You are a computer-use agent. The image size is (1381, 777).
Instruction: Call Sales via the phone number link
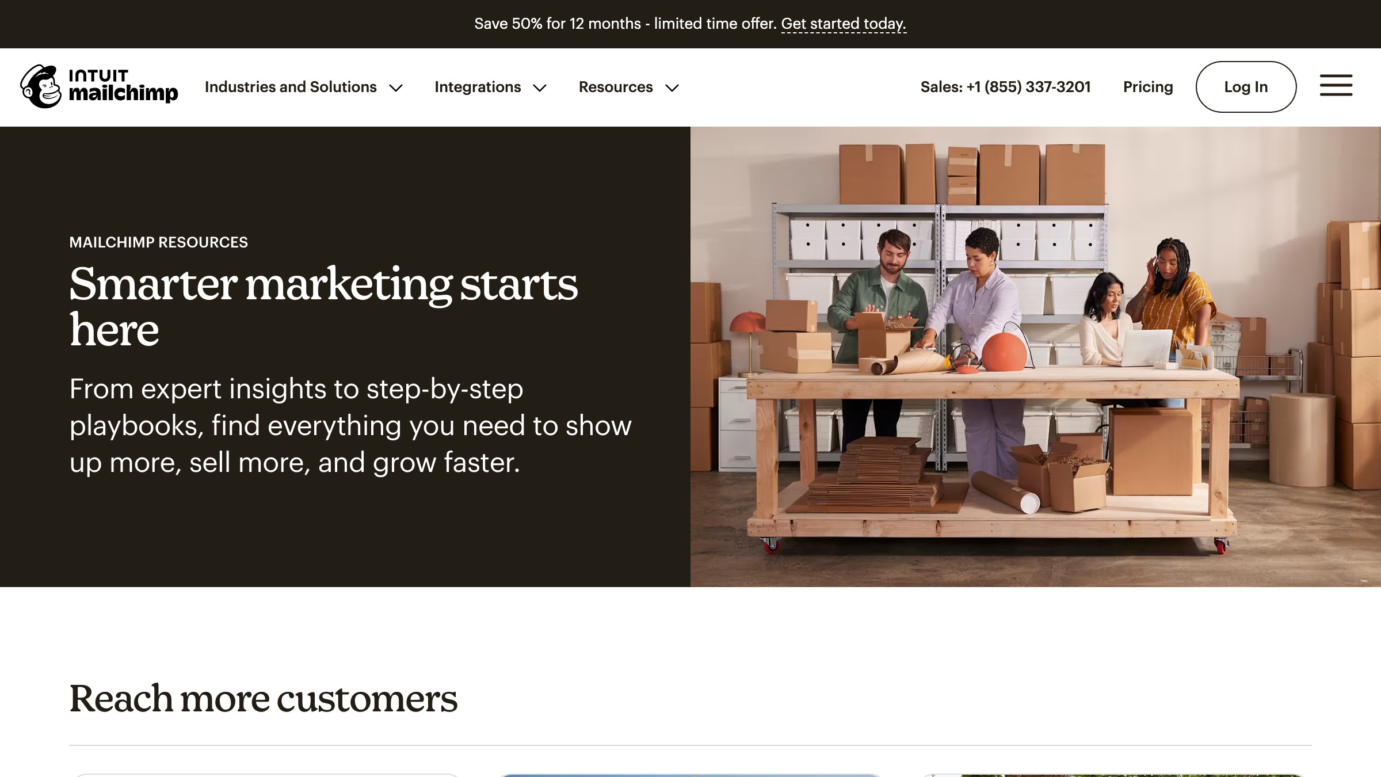point(1006,87)
